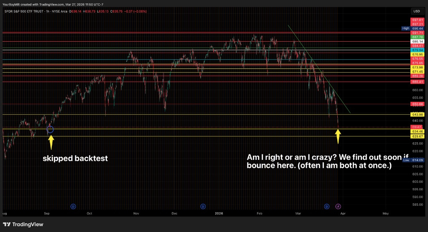Click the 620.00 price axis tick
The image size is (428, 232).
point(418,151)
